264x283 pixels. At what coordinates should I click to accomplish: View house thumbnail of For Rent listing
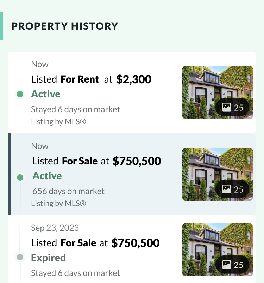point(217,92)
